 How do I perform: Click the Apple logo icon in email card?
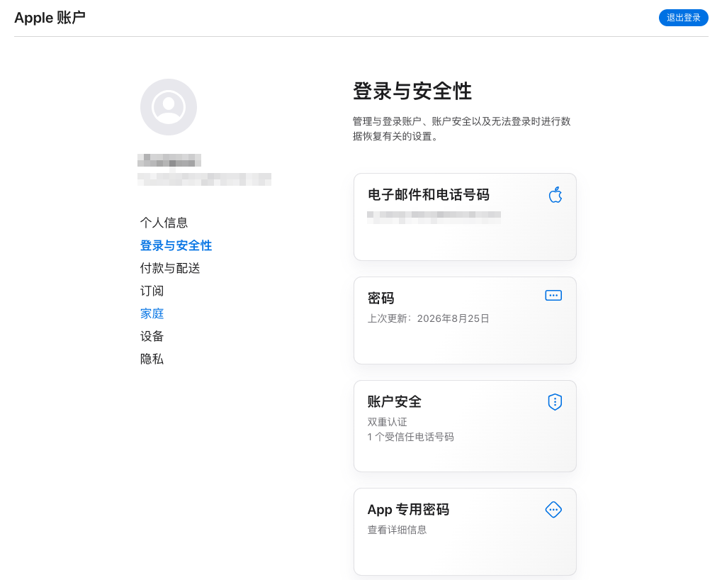[555, 195]
